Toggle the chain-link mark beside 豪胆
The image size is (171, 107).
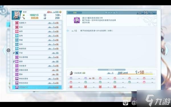click(x=14, y=62)
